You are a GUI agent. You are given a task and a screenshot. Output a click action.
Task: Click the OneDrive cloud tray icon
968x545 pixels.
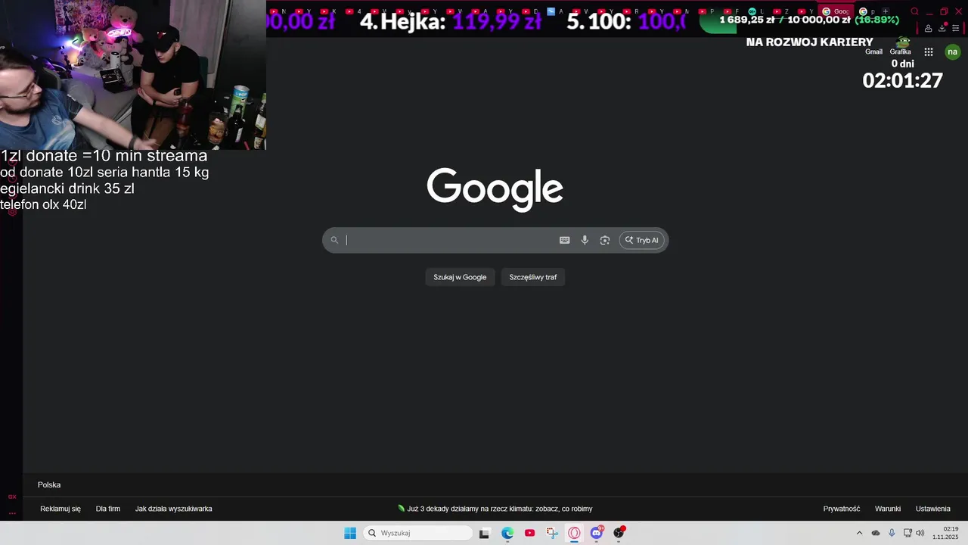876,533
